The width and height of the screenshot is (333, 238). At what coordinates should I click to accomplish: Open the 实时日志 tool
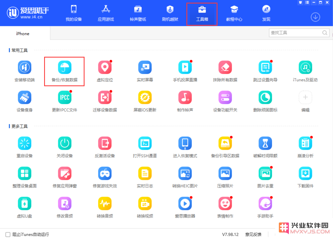click(145, 177)
